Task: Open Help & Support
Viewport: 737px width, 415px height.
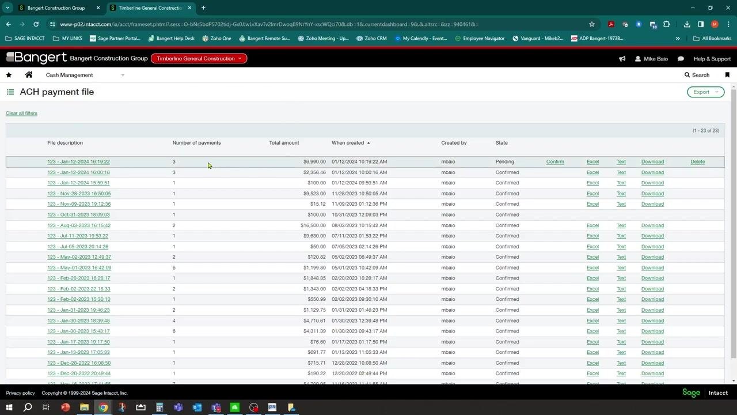Action: point(712,59)
